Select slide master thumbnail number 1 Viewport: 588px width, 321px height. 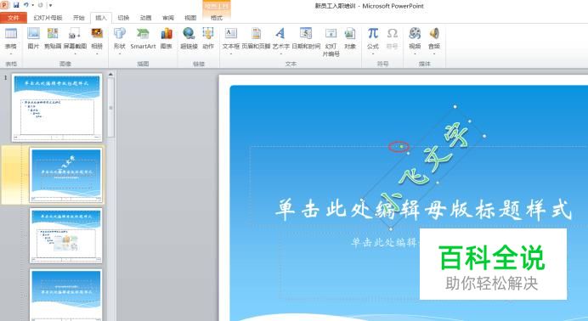pos(57,108)
